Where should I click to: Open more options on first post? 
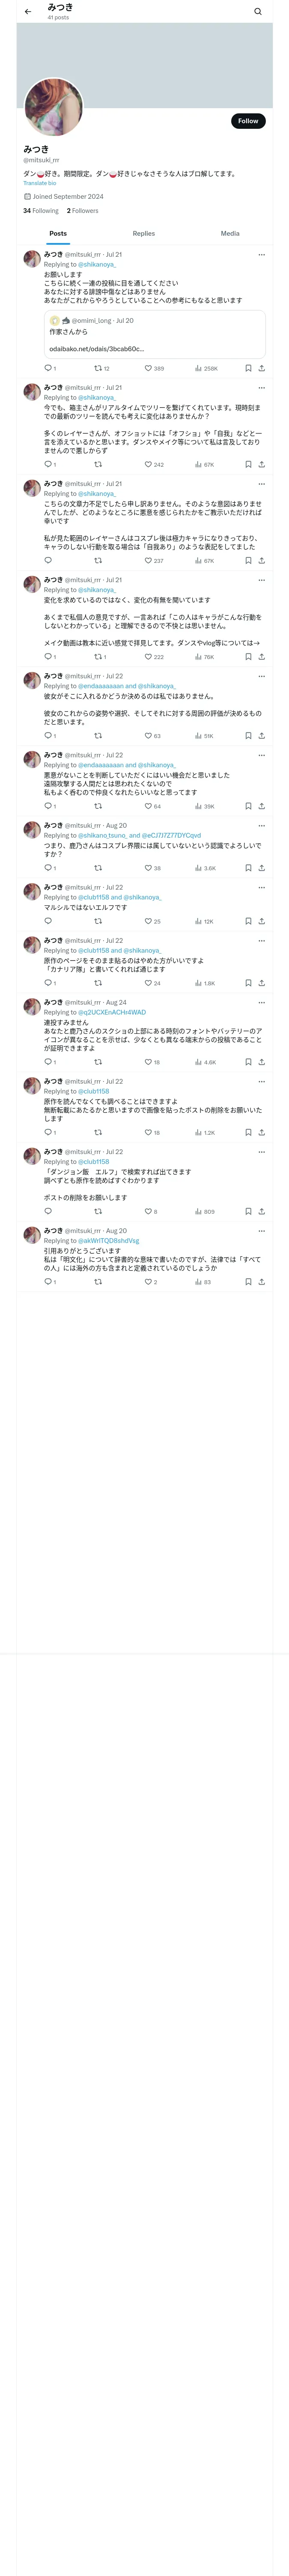[261, 255]
